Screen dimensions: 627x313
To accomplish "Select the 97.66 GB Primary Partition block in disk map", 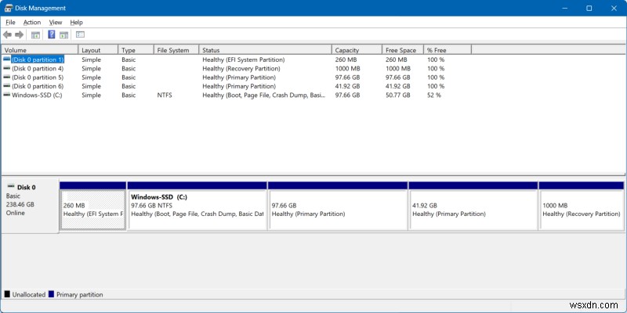I will [338, 210].
